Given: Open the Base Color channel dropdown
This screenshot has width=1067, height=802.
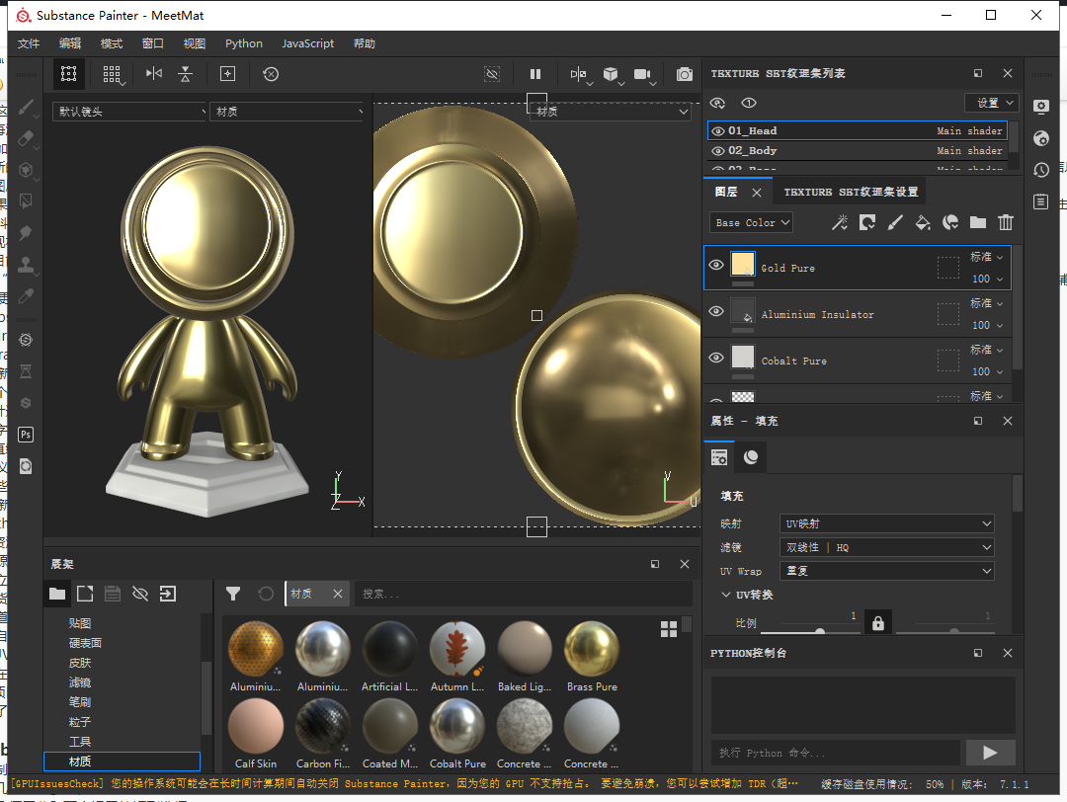Looking at the screenshot, I should pos(752,222).
